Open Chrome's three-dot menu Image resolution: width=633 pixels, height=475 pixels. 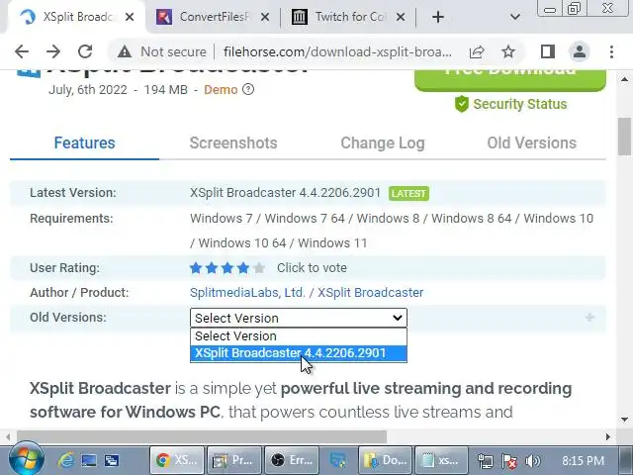611,51
